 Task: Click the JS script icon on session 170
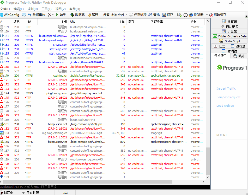(x=2, y=76)
